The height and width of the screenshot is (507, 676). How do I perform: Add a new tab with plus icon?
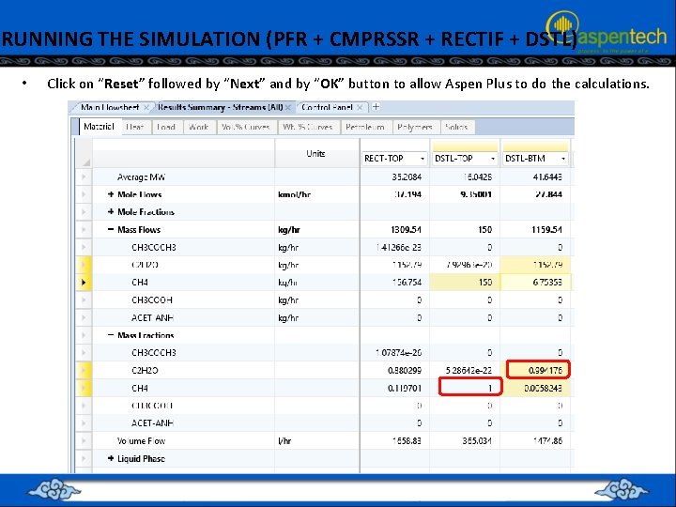[376, 106]
